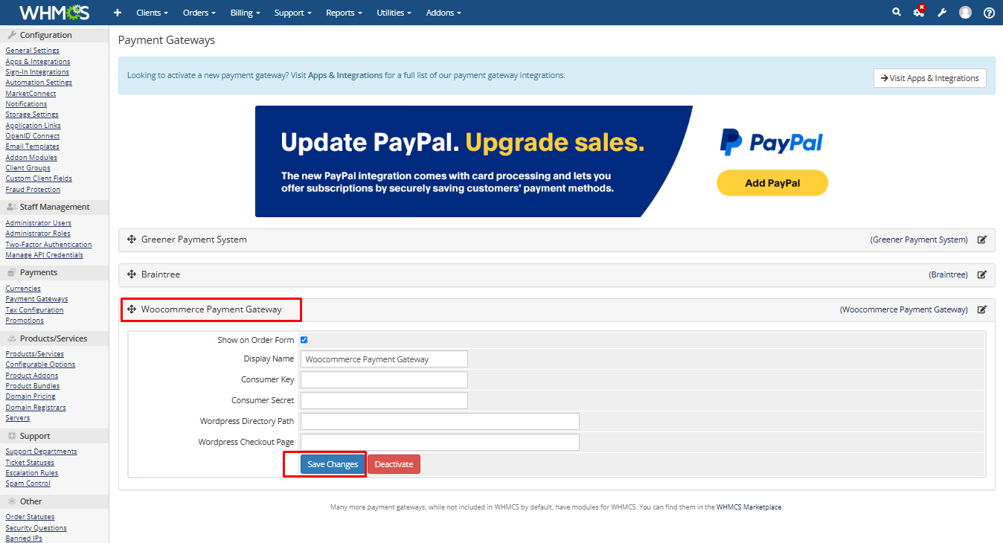Follow the Apps & Integrations link in notice
Viewport: 1003px width, 543px height.
click(345, 75)
